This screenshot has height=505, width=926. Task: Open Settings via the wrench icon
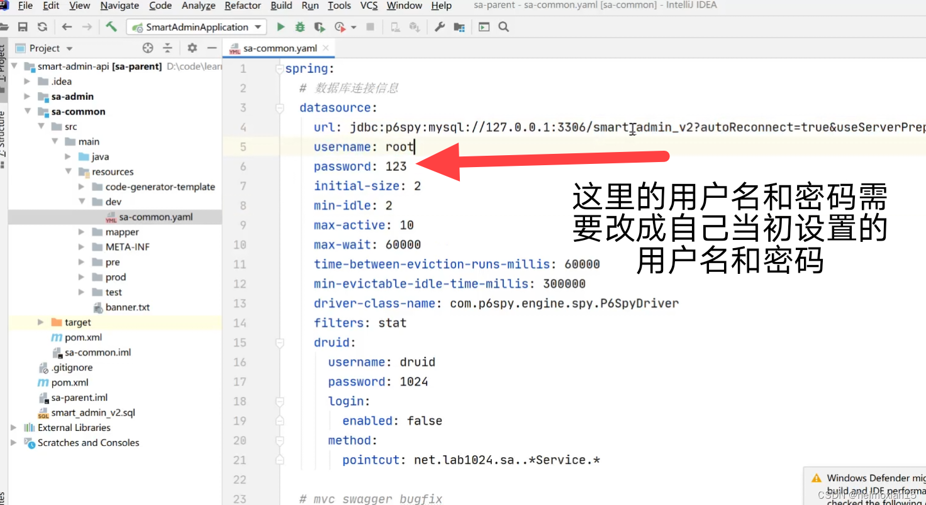[x=440, y=27]
